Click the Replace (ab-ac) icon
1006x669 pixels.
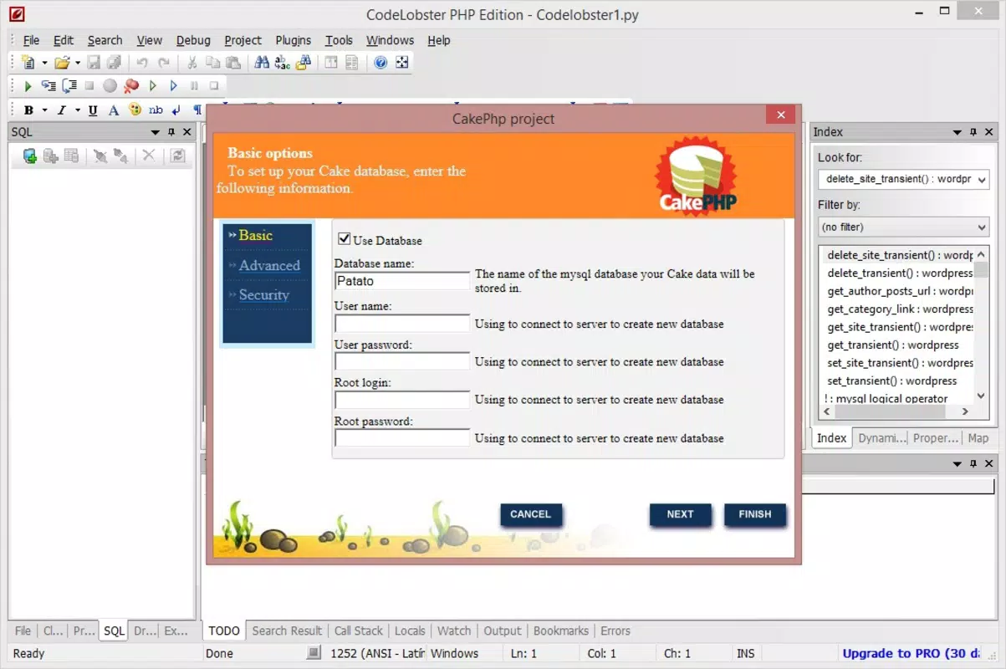click(283, 63)
